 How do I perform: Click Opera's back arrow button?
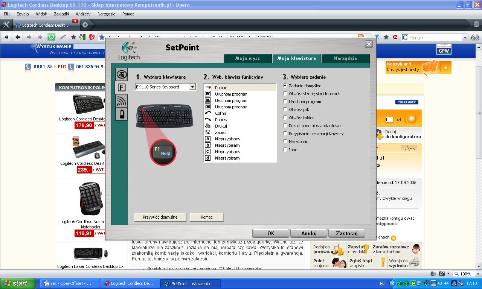pyautogui.click(x=17, y=37)
